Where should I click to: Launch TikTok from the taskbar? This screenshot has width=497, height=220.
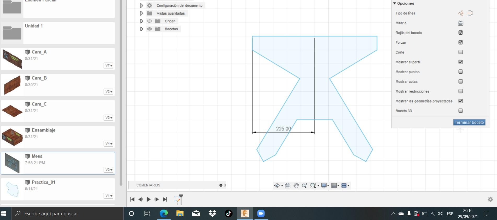pos(228,213)
